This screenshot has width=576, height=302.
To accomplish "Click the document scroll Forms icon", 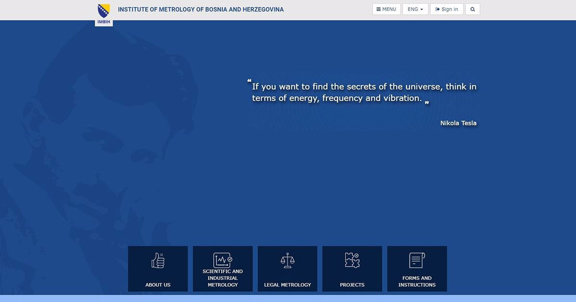I will pyautogui.click(x=417, y=260).
